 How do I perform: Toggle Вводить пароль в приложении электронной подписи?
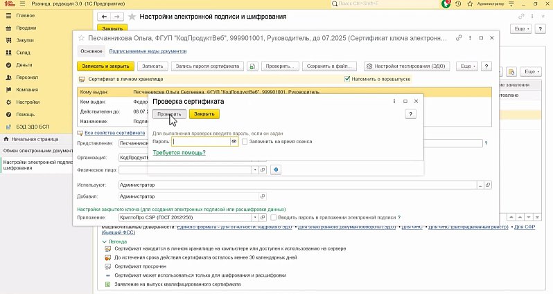(273, 218)
